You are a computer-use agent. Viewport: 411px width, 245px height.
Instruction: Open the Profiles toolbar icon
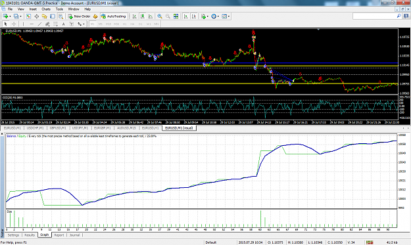[16, 16]
